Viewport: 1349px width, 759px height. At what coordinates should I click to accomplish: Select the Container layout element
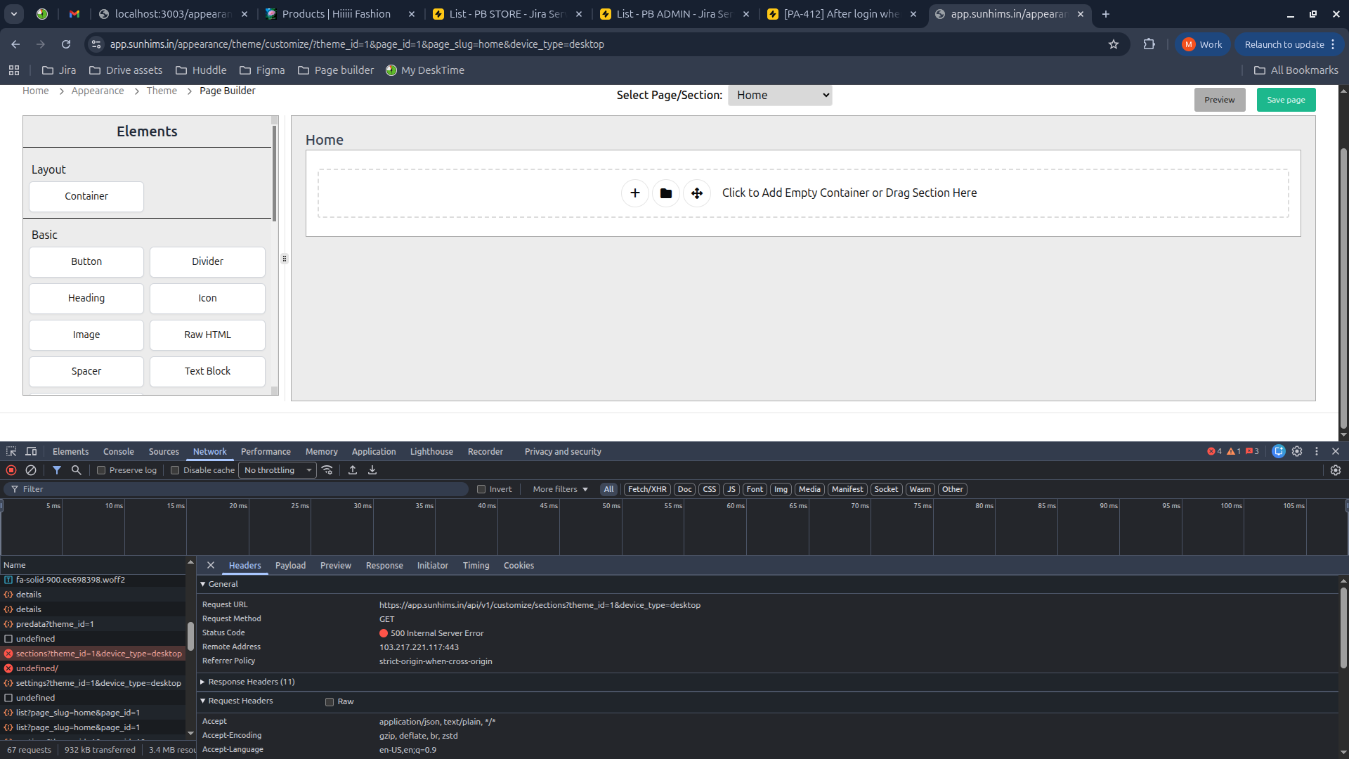coord(86,196)
